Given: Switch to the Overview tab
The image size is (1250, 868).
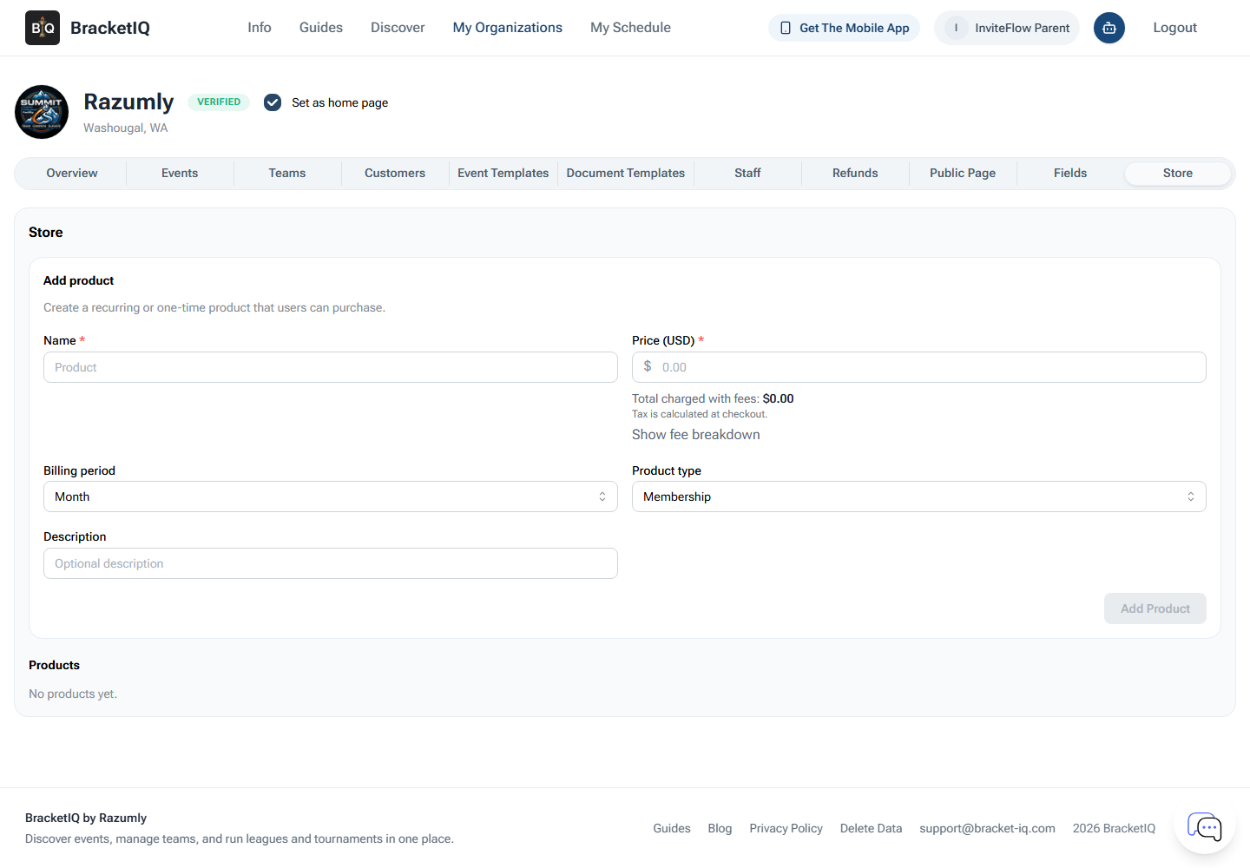Looking at the screenshot, I should (x=72, y=173).
